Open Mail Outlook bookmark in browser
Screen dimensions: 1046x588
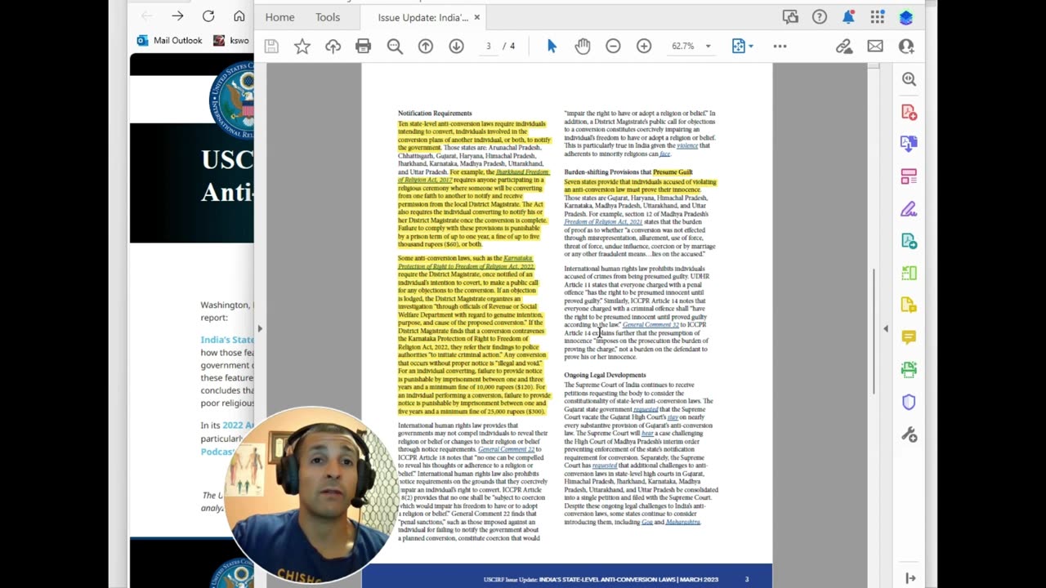coord(169,40)
